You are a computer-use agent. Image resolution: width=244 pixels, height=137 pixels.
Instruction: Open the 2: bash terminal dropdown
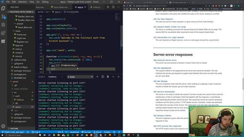[x=80, y=77]
